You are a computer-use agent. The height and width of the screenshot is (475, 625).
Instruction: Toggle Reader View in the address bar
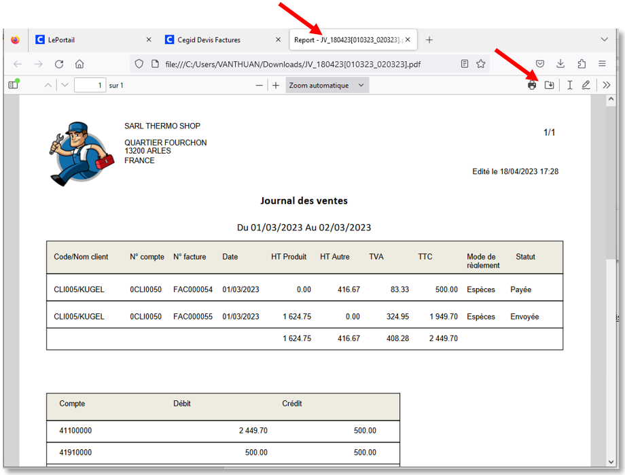[464, 63]
